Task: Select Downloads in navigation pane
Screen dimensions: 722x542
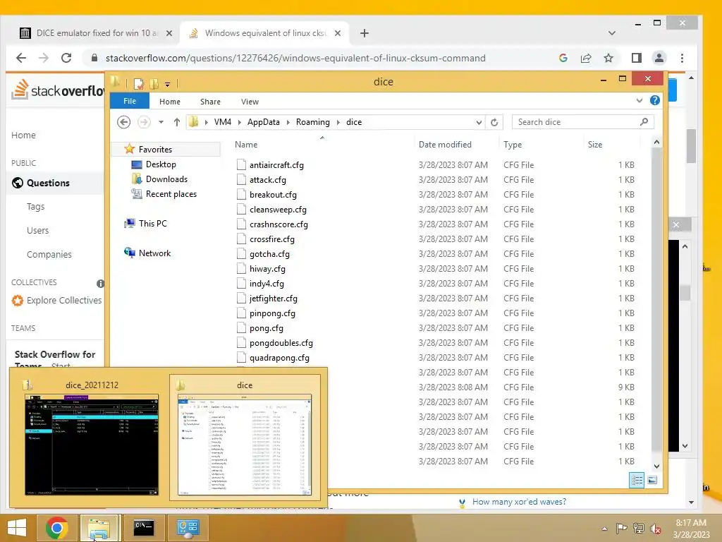Action: pyautogui.click(x=166, y=179)
